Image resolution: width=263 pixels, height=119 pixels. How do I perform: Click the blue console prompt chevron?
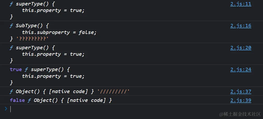click(6, 109)
